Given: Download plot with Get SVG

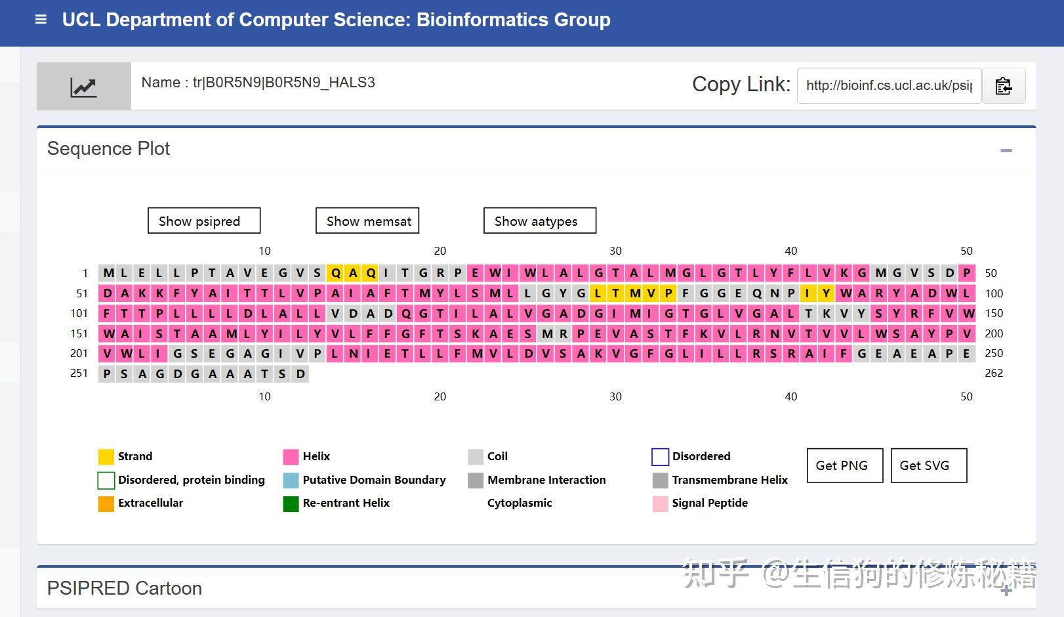Looking at the screenshot, I should pos(928,465).
